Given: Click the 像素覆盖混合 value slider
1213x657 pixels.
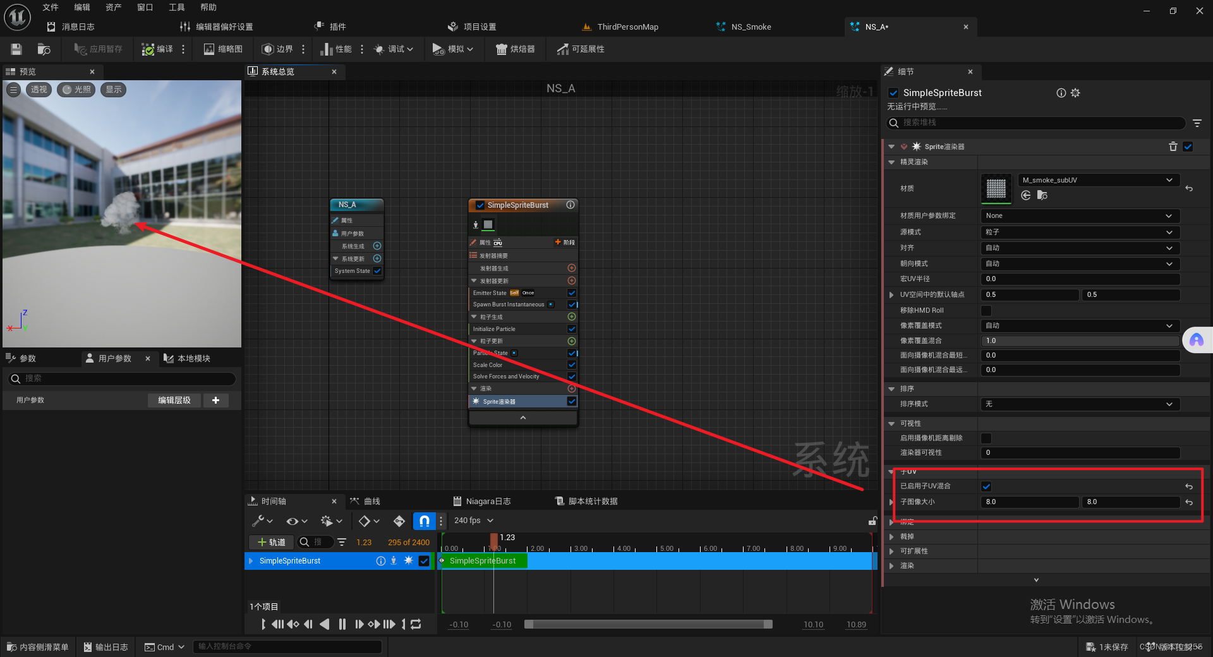Looking at the screenshot, I should click(1080, 341).
